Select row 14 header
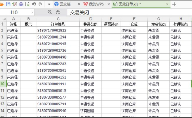This screenshot has height=118, width=192. click(3, 111)
